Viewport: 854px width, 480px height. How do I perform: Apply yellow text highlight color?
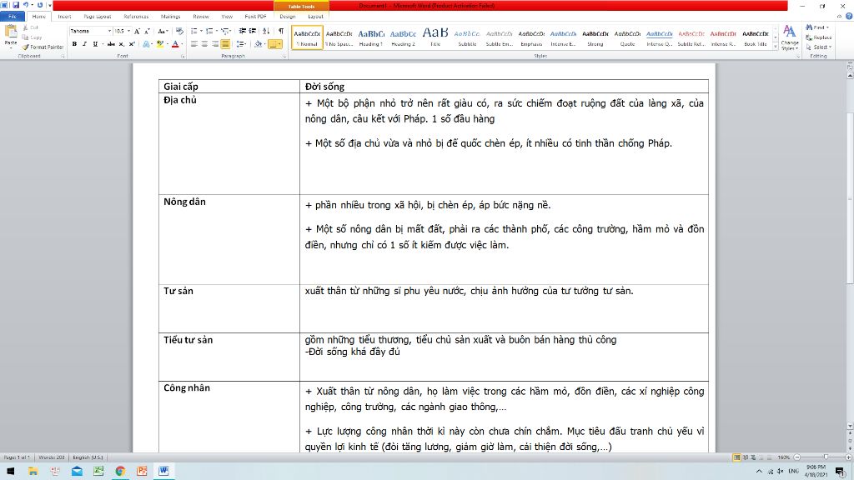click(160, 44)
